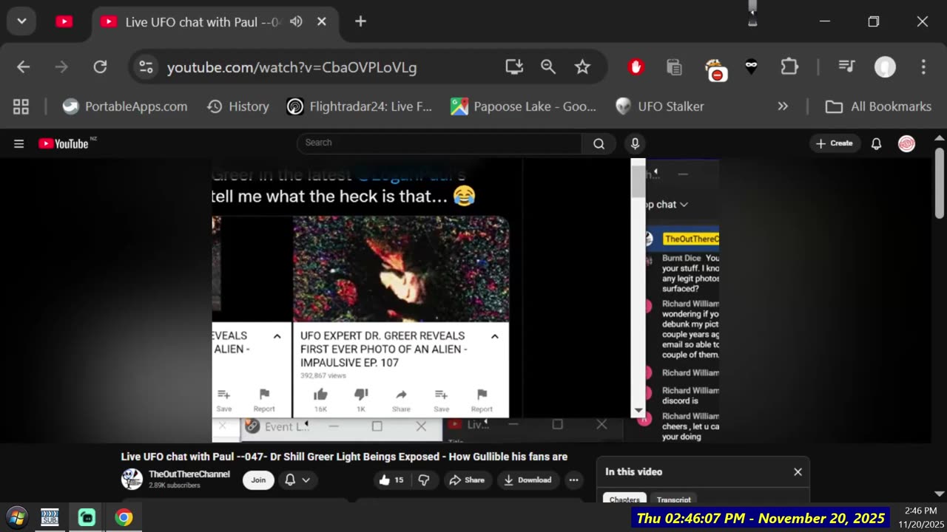Open TheOutThereChannel channel name link

click(189, 474)
